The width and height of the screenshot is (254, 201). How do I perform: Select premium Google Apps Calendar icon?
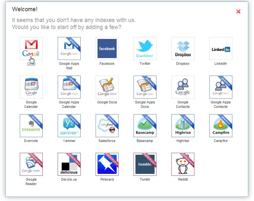pos(69,87)
